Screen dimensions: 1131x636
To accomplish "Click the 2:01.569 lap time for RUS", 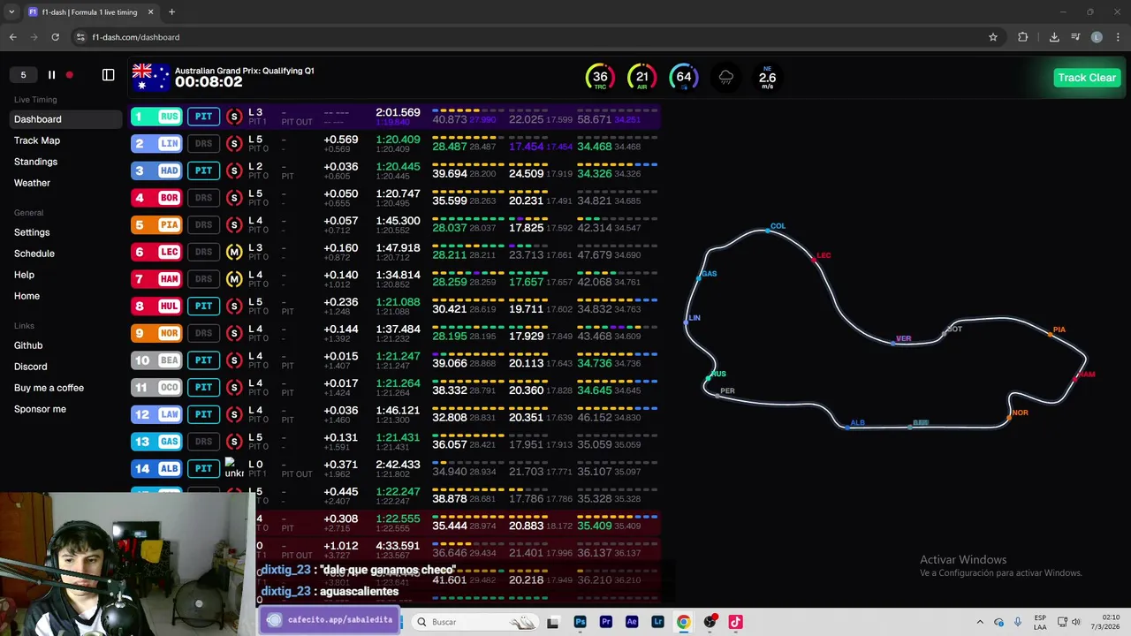I will coord(398,113).
